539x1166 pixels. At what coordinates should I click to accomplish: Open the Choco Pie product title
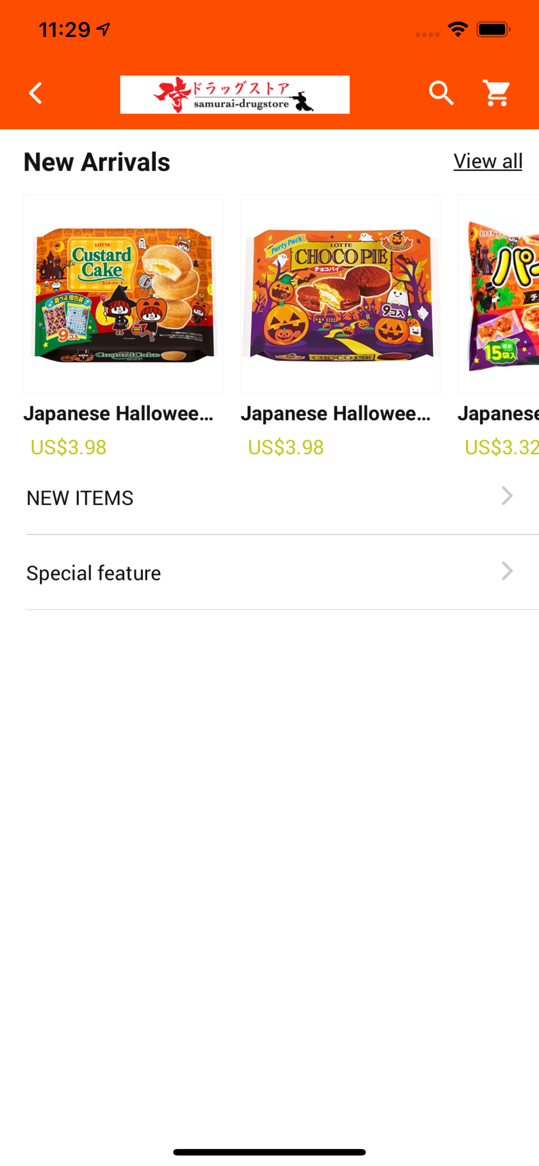pyautogui.click(x=336, y=413)
